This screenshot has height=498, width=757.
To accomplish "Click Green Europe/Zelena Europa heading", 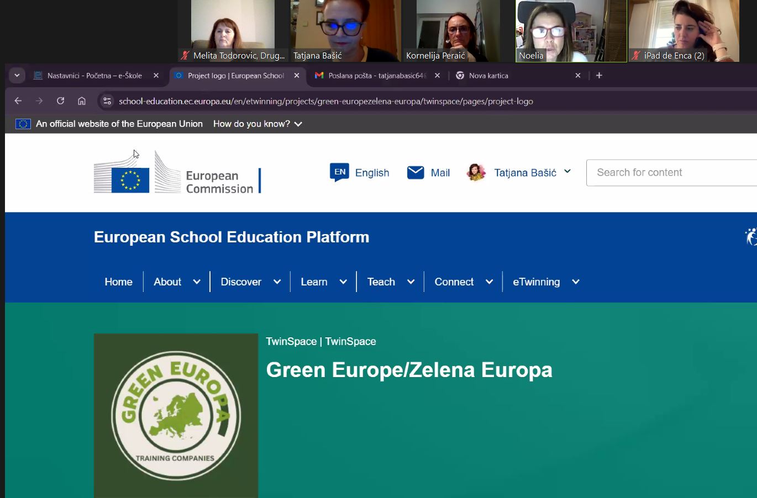I will tap(409, 370).
